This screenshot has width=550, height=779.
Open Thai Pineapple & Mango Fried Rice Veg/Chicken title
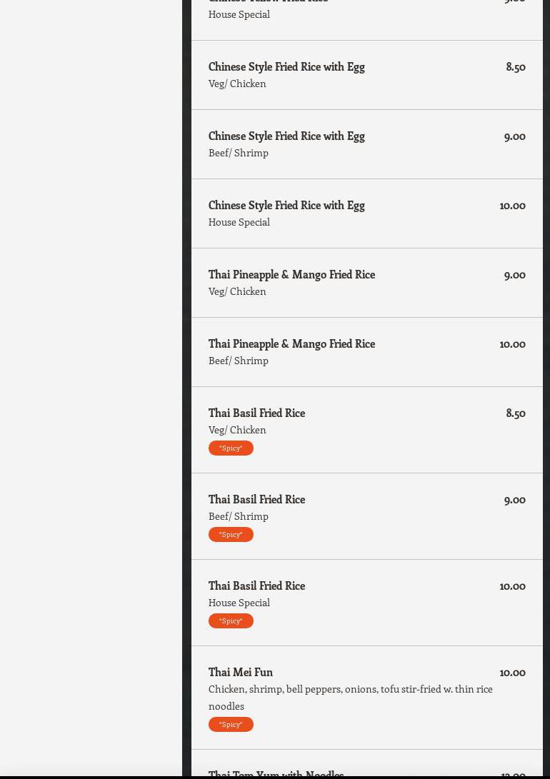pos(291,274)
